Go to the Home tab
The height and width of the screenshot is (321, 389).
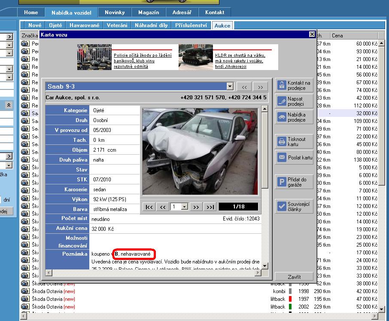31,12
